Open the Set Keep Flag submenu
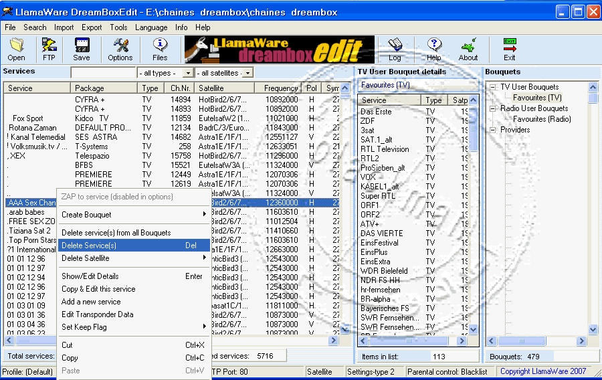Screen dimensions: 602x380 coord(134,326)
